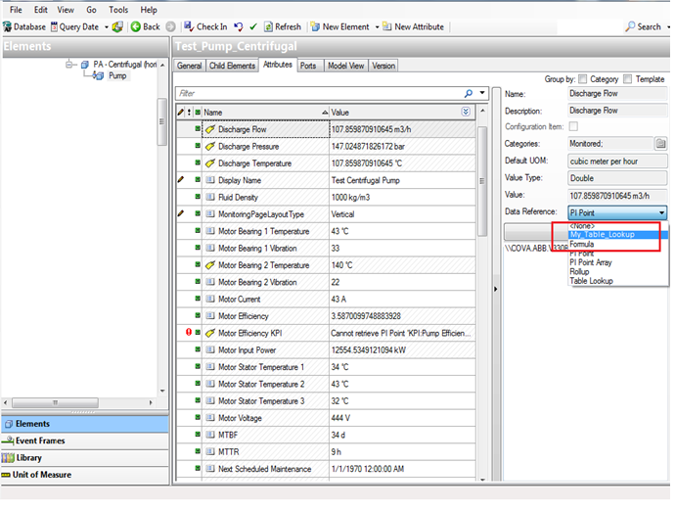Click the New Attribute icon
The height and width of the screenshot is (510, 676).
[387, 26]
